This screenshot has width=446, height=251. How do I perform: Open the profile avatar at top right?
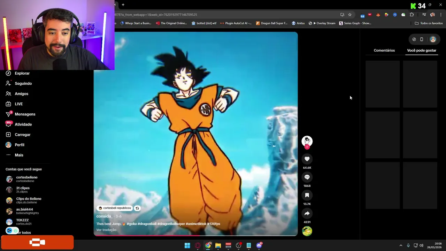pyautogui.click(x=433, y=39)
